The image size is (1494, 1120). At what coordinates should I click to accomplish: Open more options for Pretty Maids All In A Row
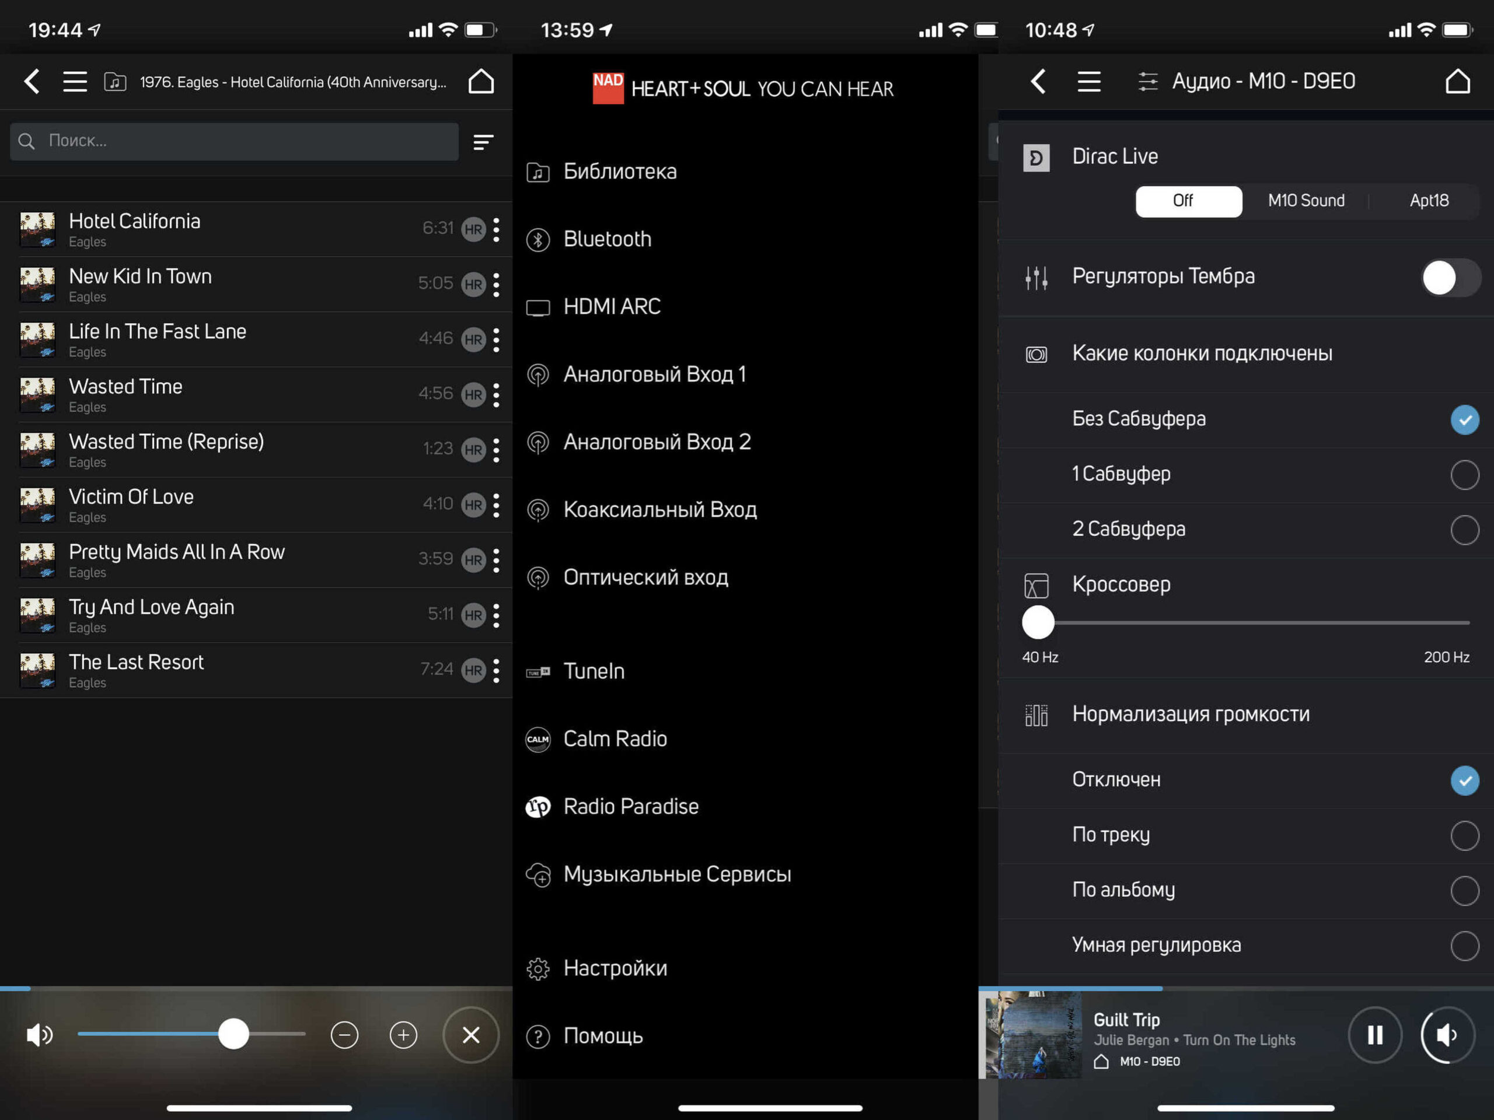[497, 561]
